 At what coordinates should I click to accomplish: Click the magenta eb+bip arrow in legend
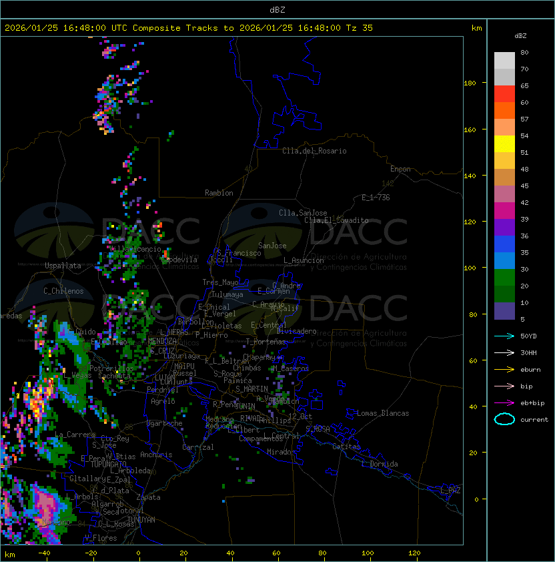(x=504, y=403)
